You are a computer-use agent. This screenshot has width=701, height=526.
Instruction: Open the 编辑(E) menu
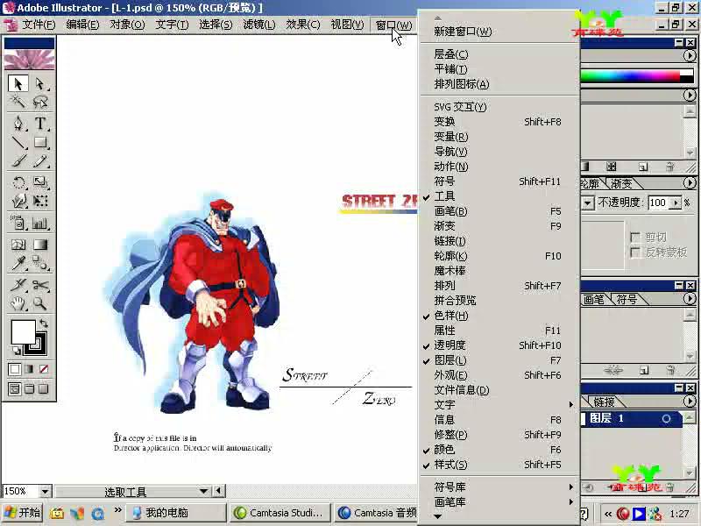[x=82, y=25]
